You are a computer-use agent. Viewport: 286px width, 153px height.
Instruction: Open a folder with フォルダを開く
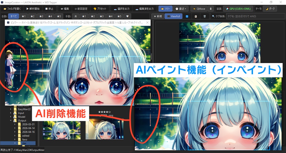tap(12, 9)
